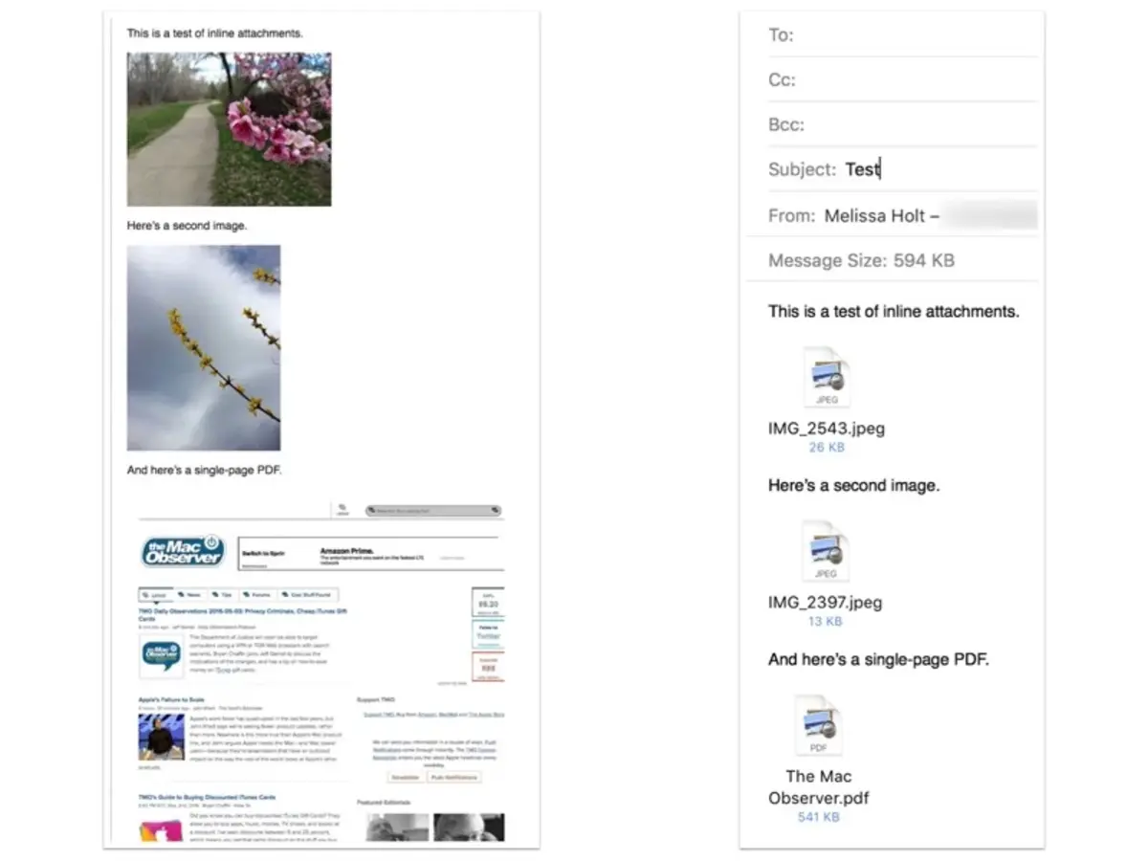Click the Mac Observer logo in PDF
This screenshot has width=1148, height=861.
[183, 550]
